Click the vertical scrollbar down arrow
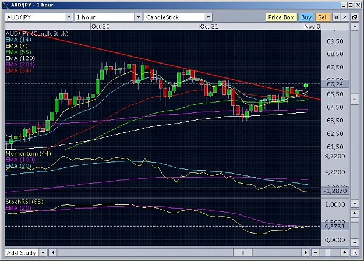364x261 pixels. (355, 204)
